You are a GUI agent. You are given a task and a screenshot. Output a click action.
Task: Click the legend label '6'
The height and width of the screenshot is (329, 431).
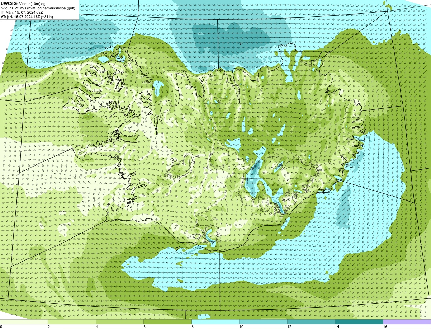click(x=144, y=327)
